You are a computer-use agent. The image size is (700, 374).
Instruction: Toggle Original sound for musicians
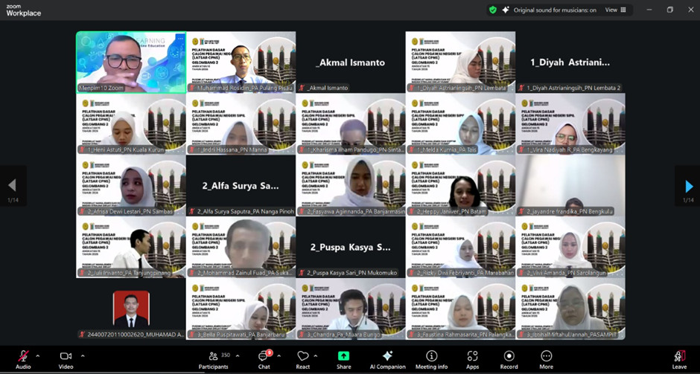tap(549, 10)
